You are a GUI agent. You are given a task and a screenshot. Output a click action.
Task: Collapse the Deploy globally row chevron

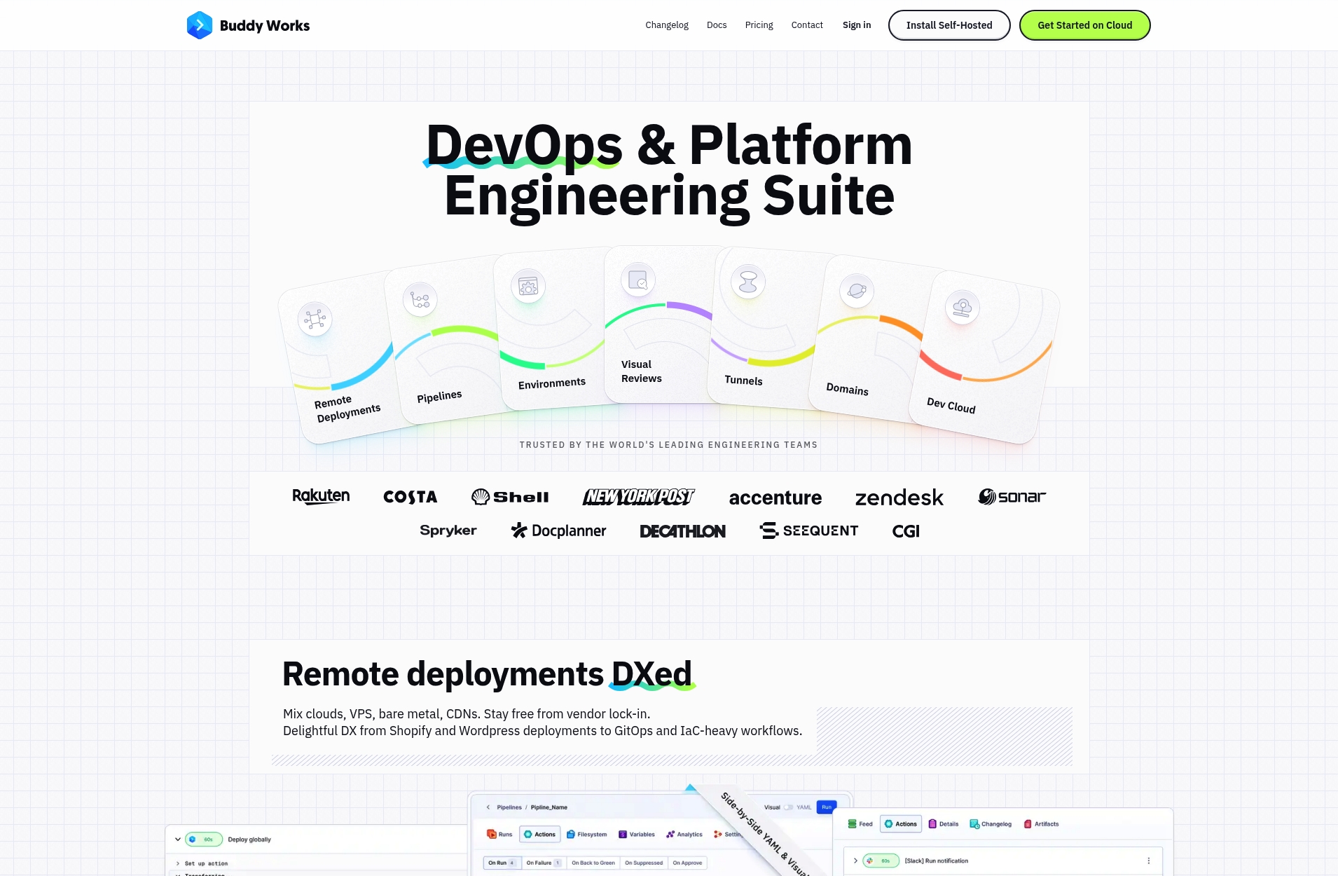(178, 839)
